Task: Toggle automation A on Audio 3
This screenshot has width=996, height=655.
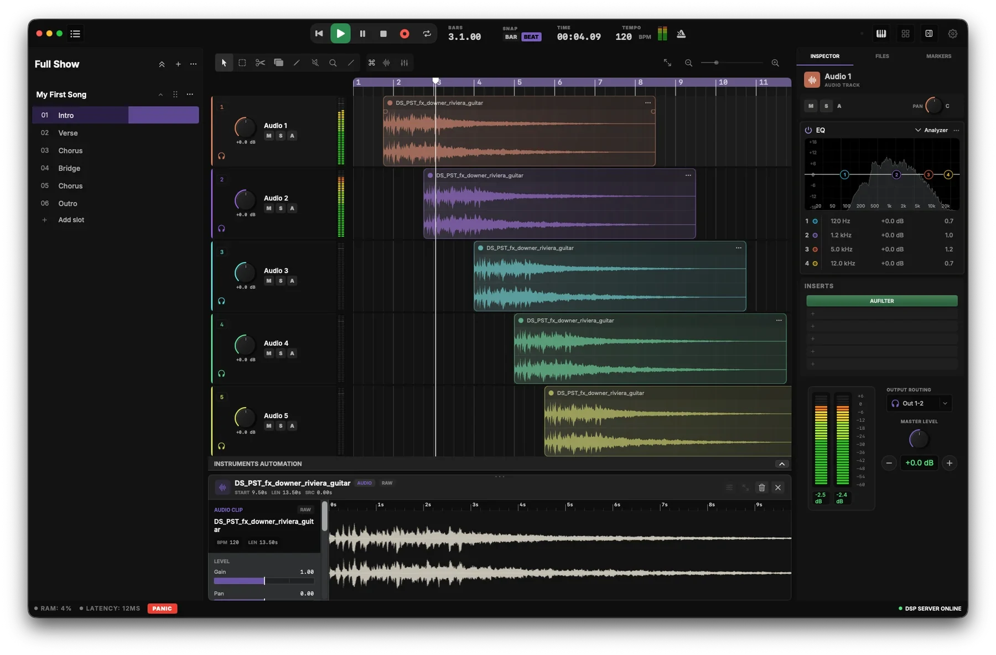Action: click(292, 281)
